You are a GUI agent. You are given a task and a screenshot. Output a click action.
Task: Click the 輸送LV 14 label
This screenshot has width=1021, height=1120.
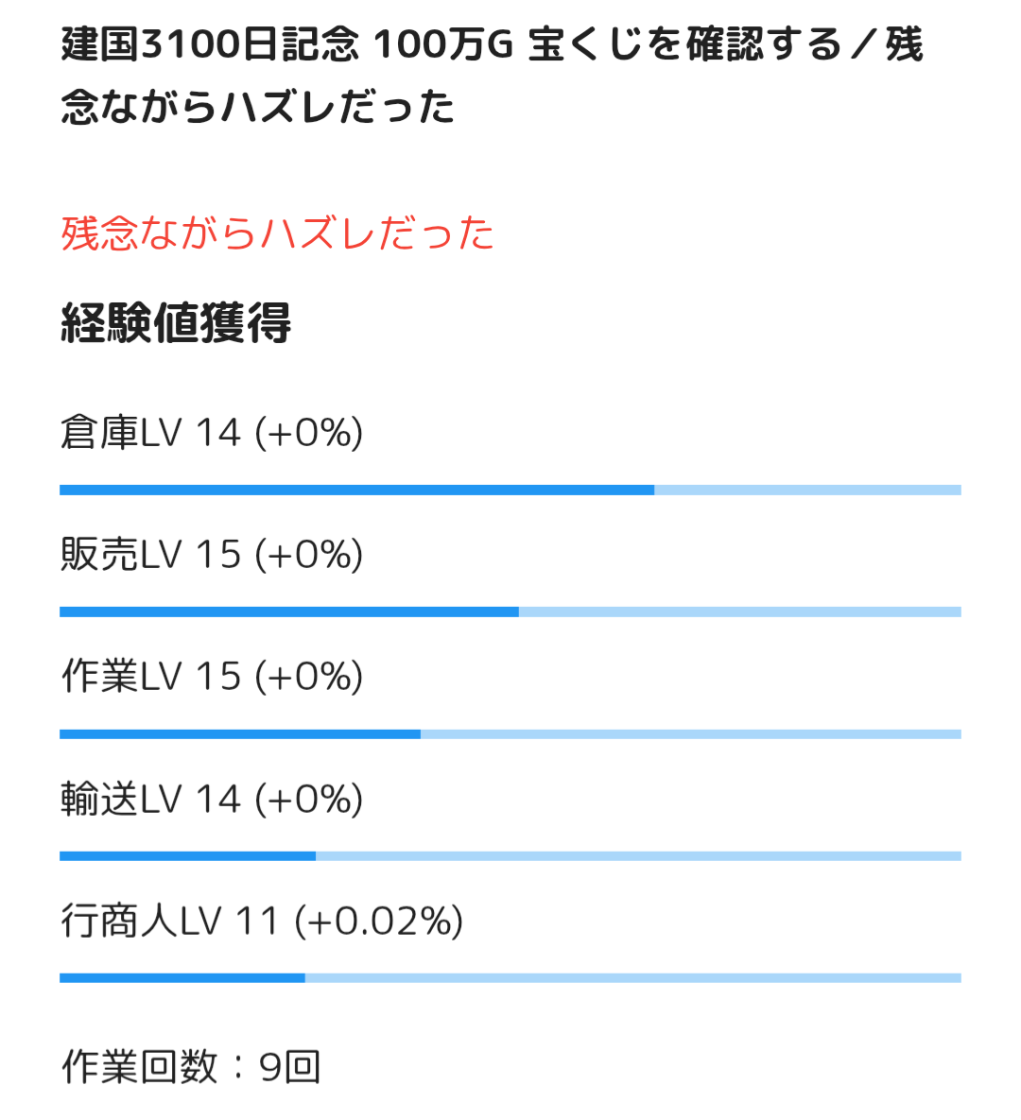tap(151, 800)
